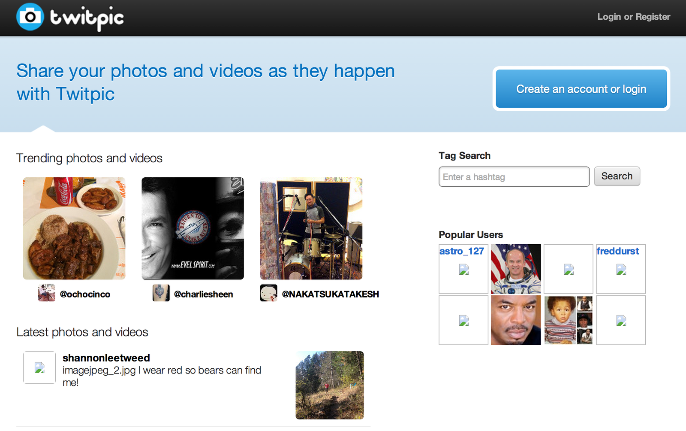686x431 pixels.
Task: Focus the Enter a hashtag field
Action: click(x=514, y=177)
